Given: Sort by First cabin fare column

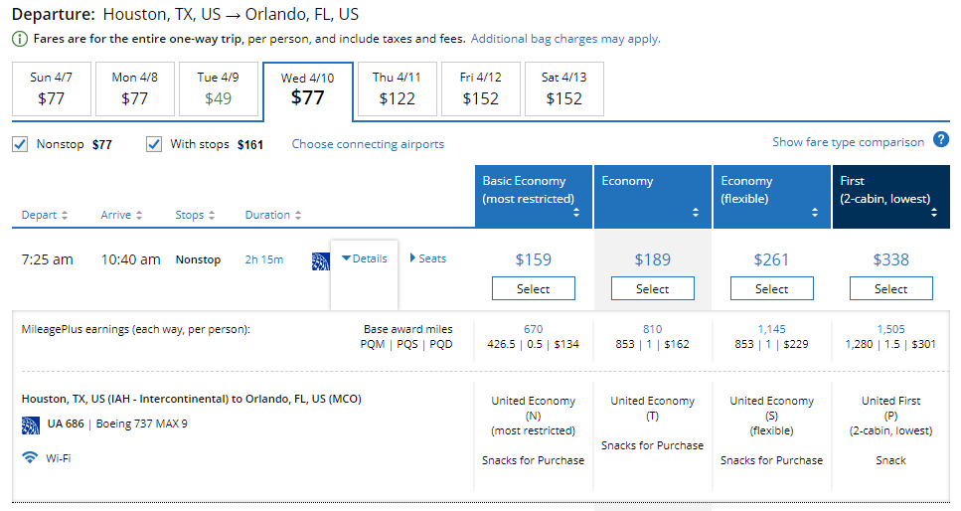Looking at the screenshot, I should [934, 213].
